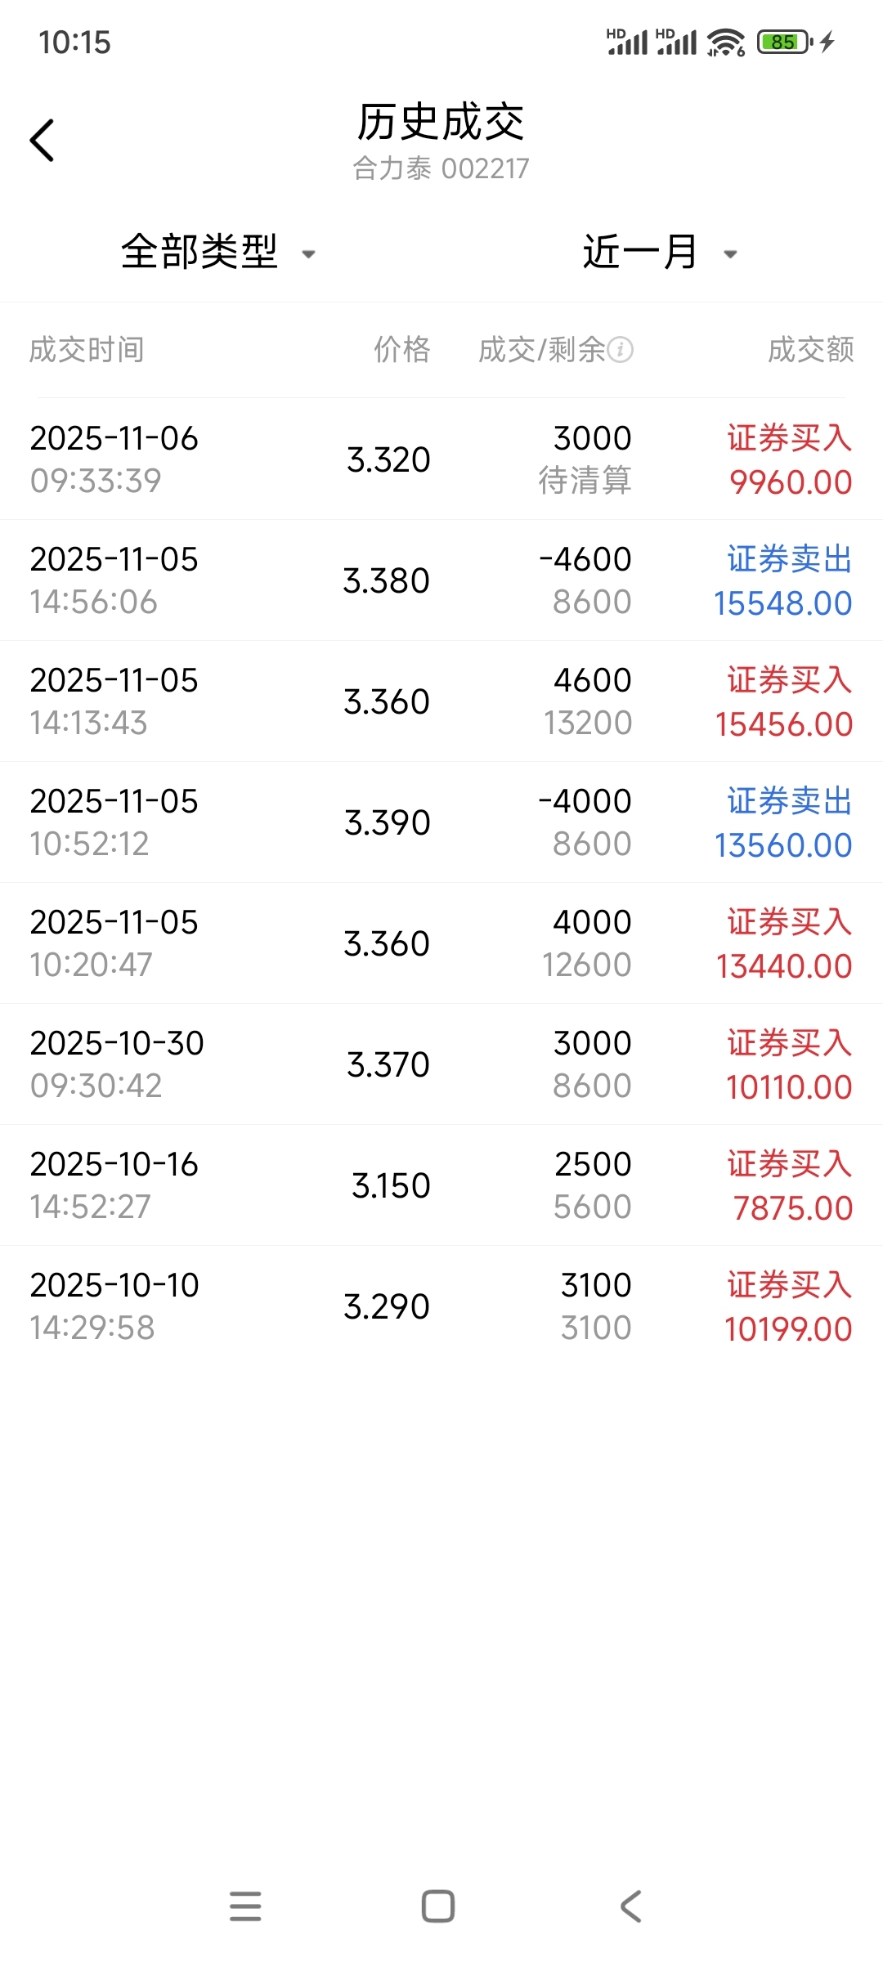
Task: Tap the 成交额 column header
Action: [810, 350]
